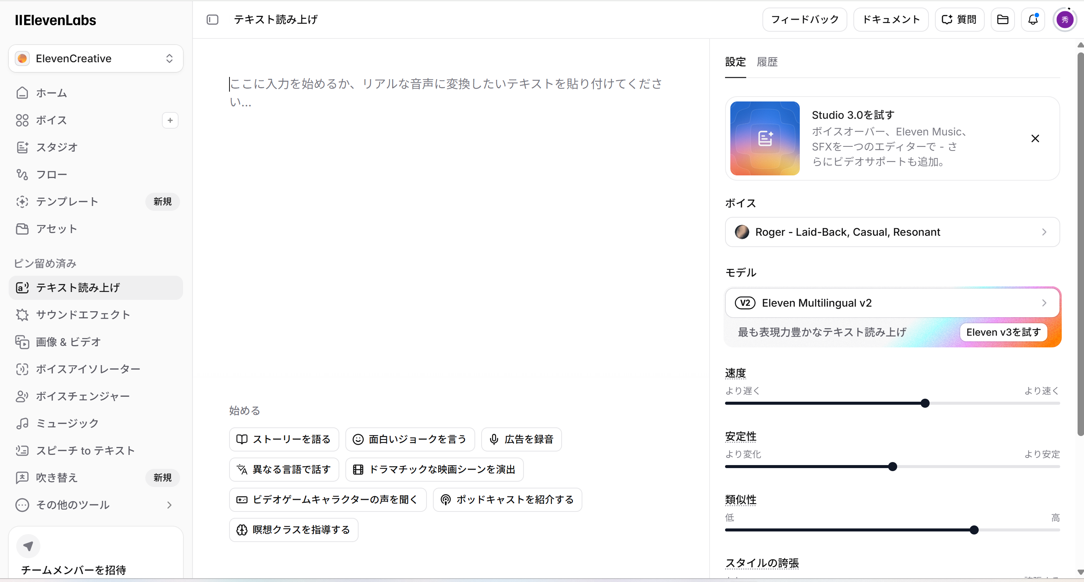The image size is (1084, 582).
Task: Choose 瞑想クラスを指導する prompt
Action: tap(294, 530)
